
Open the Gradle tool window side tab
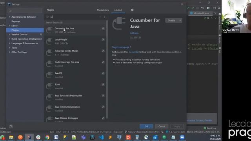pos(220,39)
